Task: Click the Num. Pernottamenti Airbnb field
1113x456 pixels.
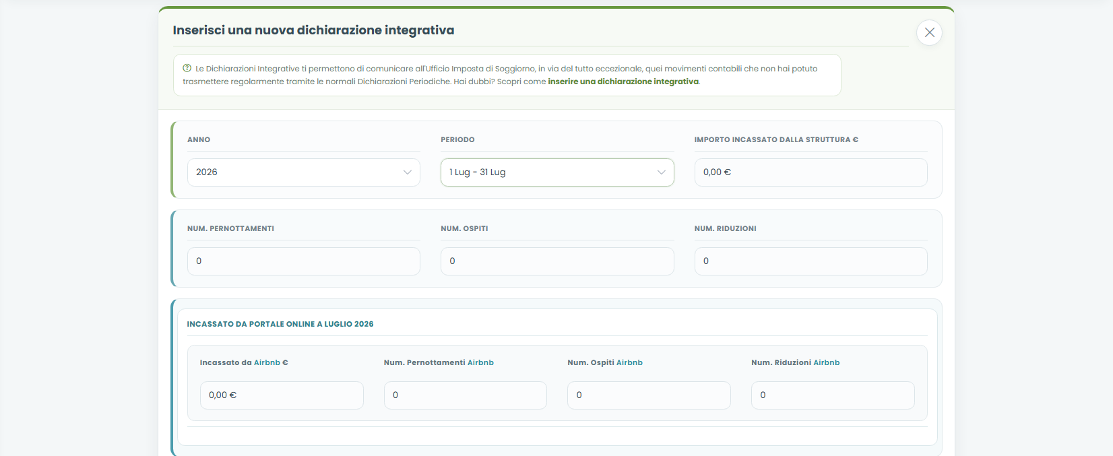Action: pos(466,395)
